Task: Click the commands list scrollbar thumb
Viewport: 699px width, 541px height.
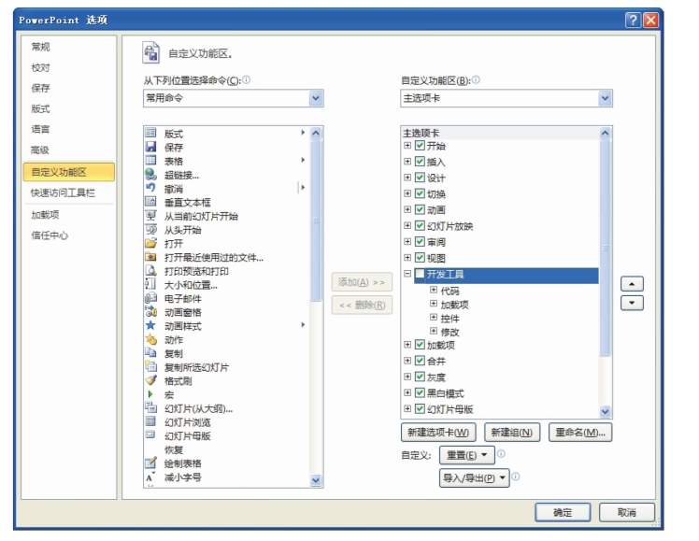Action: tap(316, 221)
